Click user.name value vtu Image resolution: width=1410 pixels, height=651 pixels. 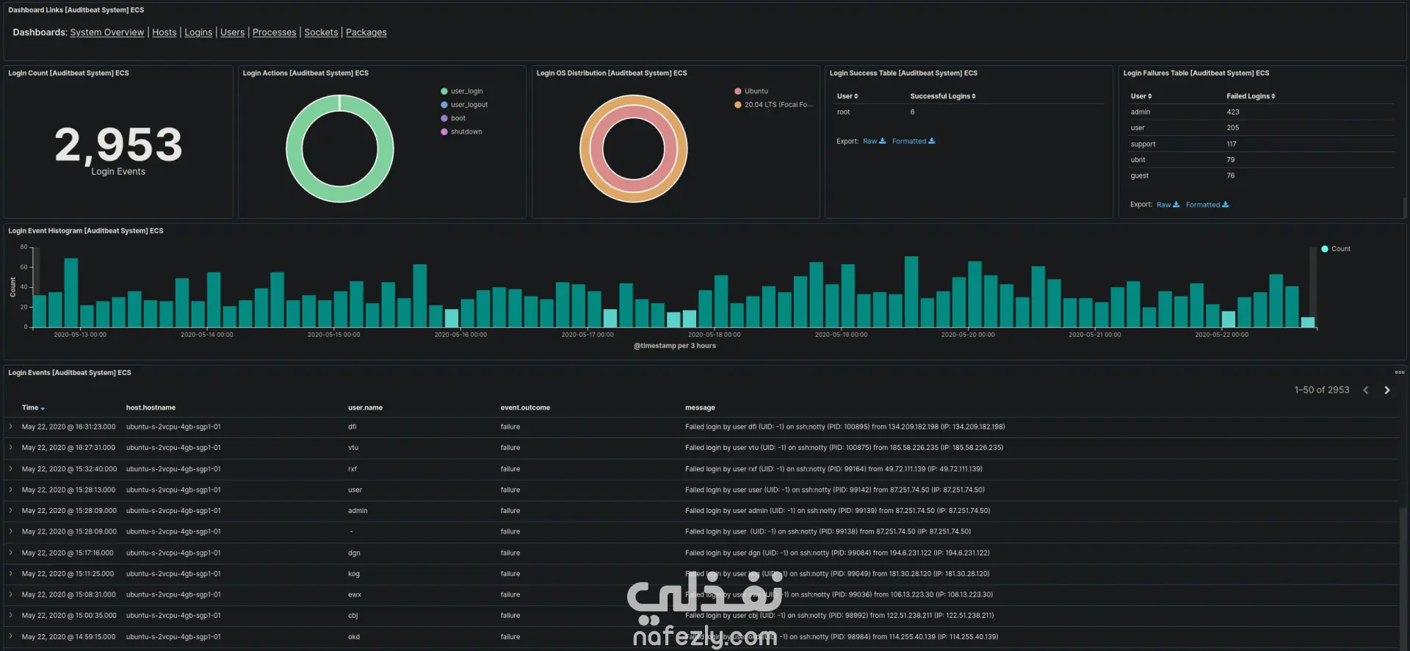[353, 448]
